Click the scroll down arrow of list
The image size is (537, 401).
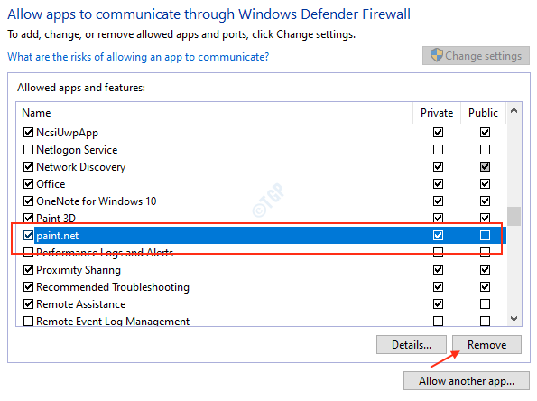[514, 319]
